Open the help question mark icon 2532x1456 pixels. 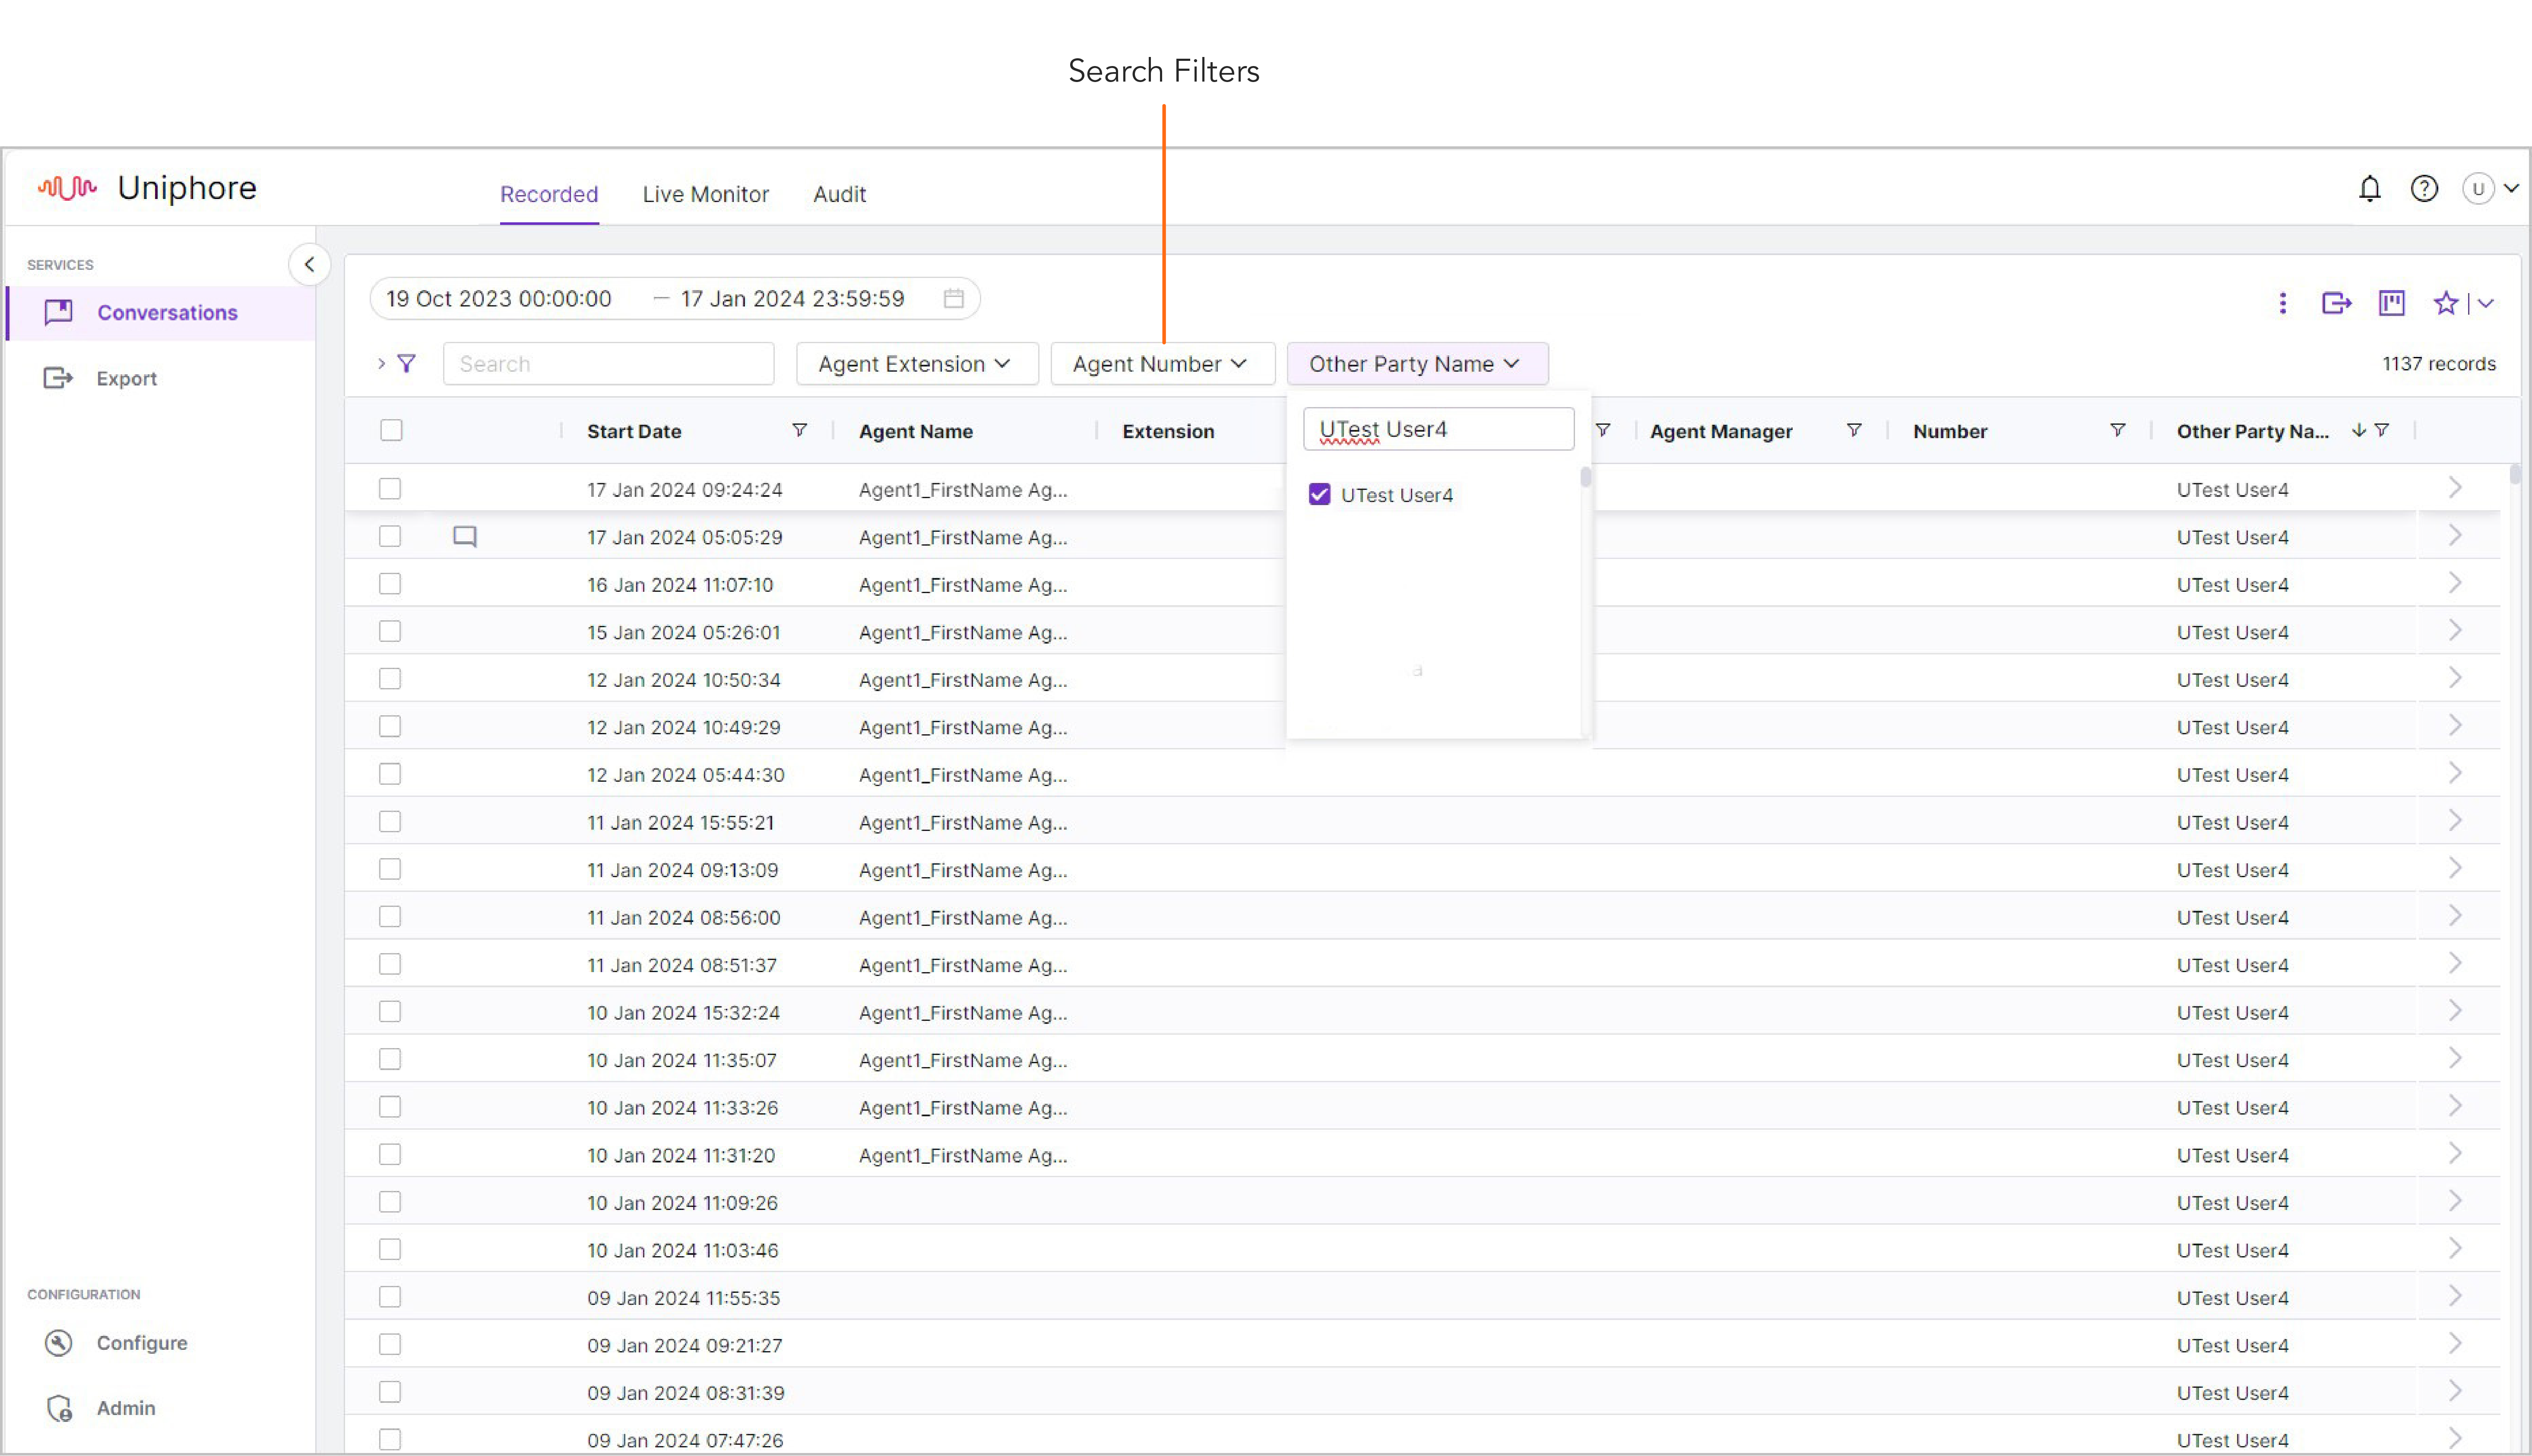[x=2424, y=188]
